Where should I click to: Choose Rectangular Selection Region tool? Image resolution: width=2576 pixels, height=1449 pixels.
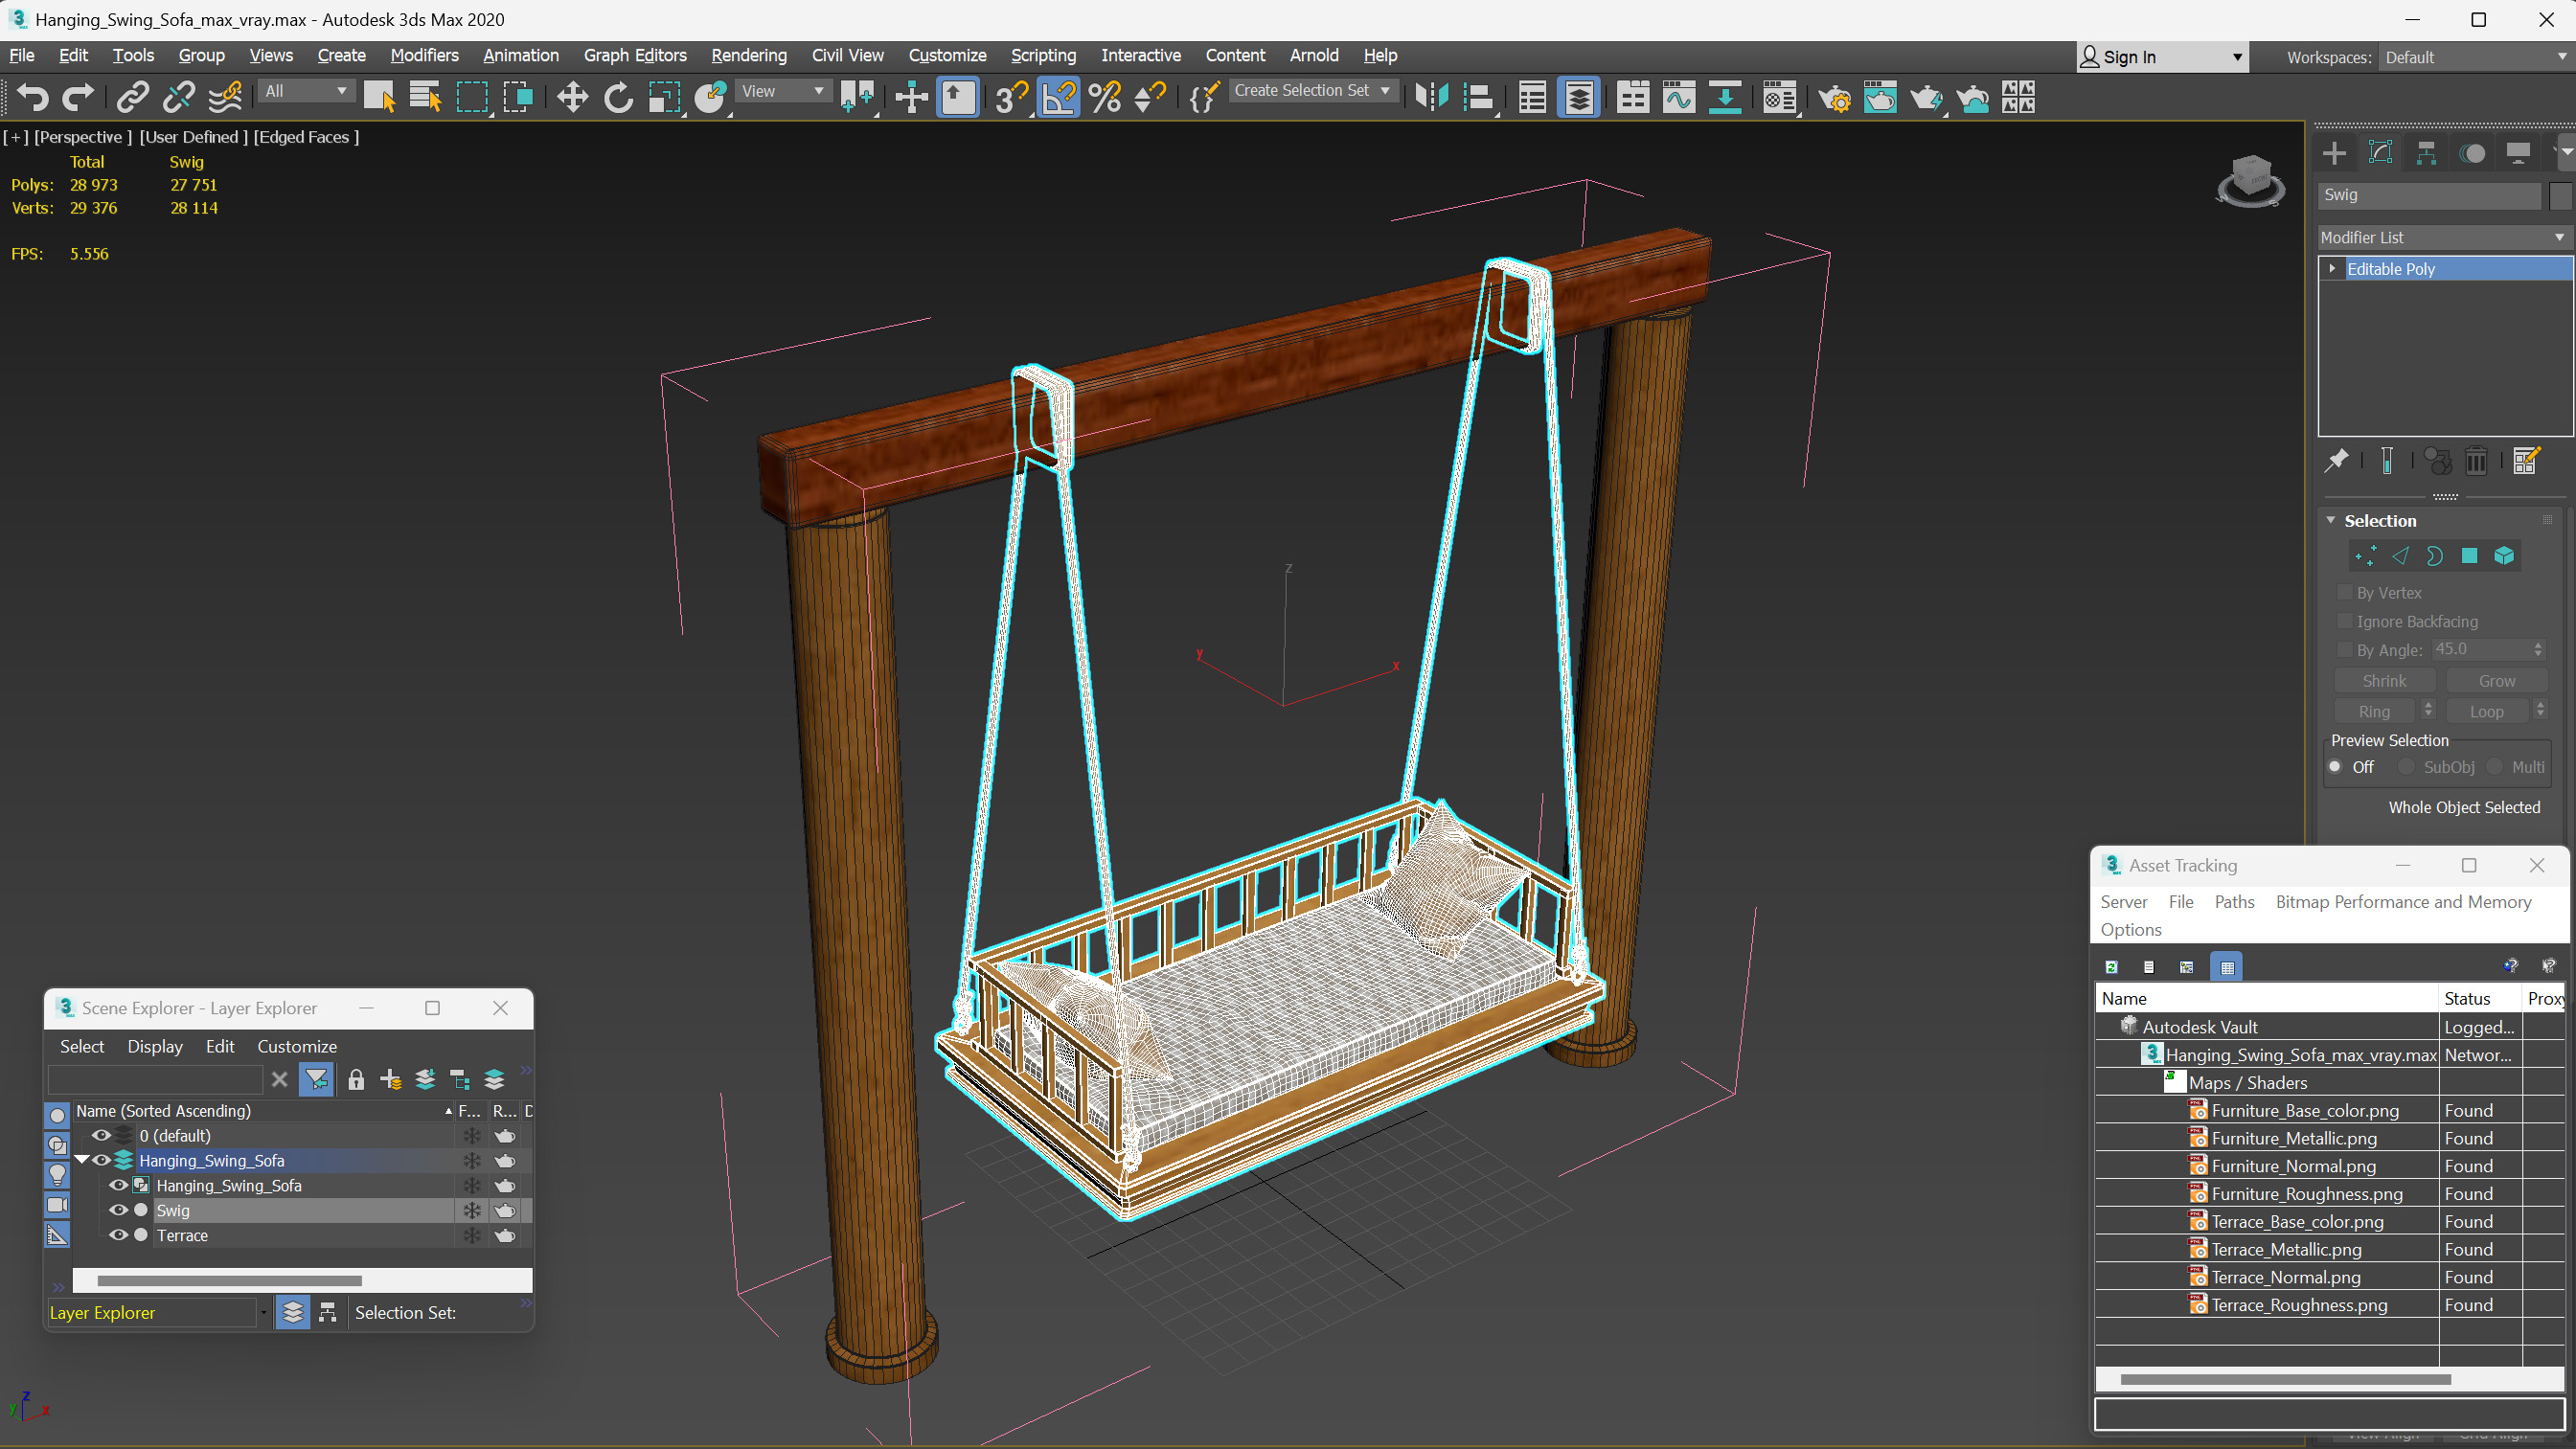472,97
